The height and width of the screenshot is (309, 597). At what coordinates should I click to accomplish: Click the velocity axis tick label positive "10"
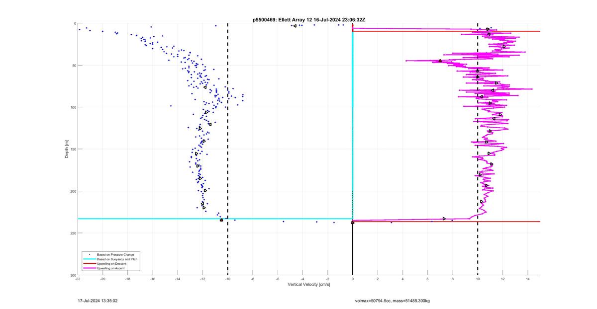tap(478, 280)
